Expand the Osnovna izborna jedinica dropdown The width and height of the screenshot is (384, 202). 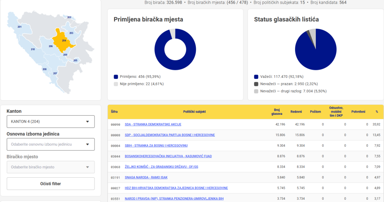point(51,144)
